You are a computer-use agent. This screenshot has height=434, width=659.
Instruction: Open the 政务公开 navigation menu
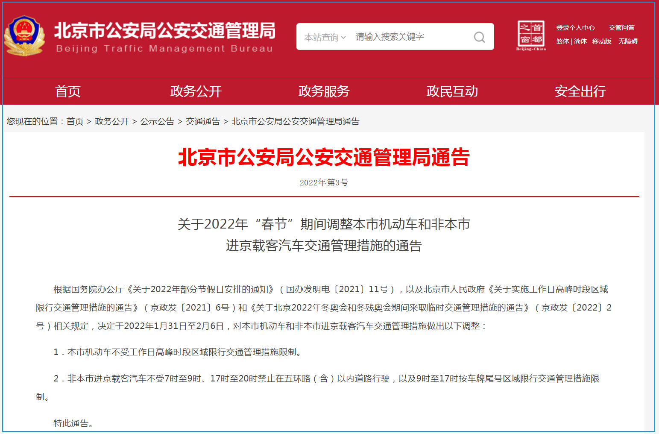click(196, 91)
